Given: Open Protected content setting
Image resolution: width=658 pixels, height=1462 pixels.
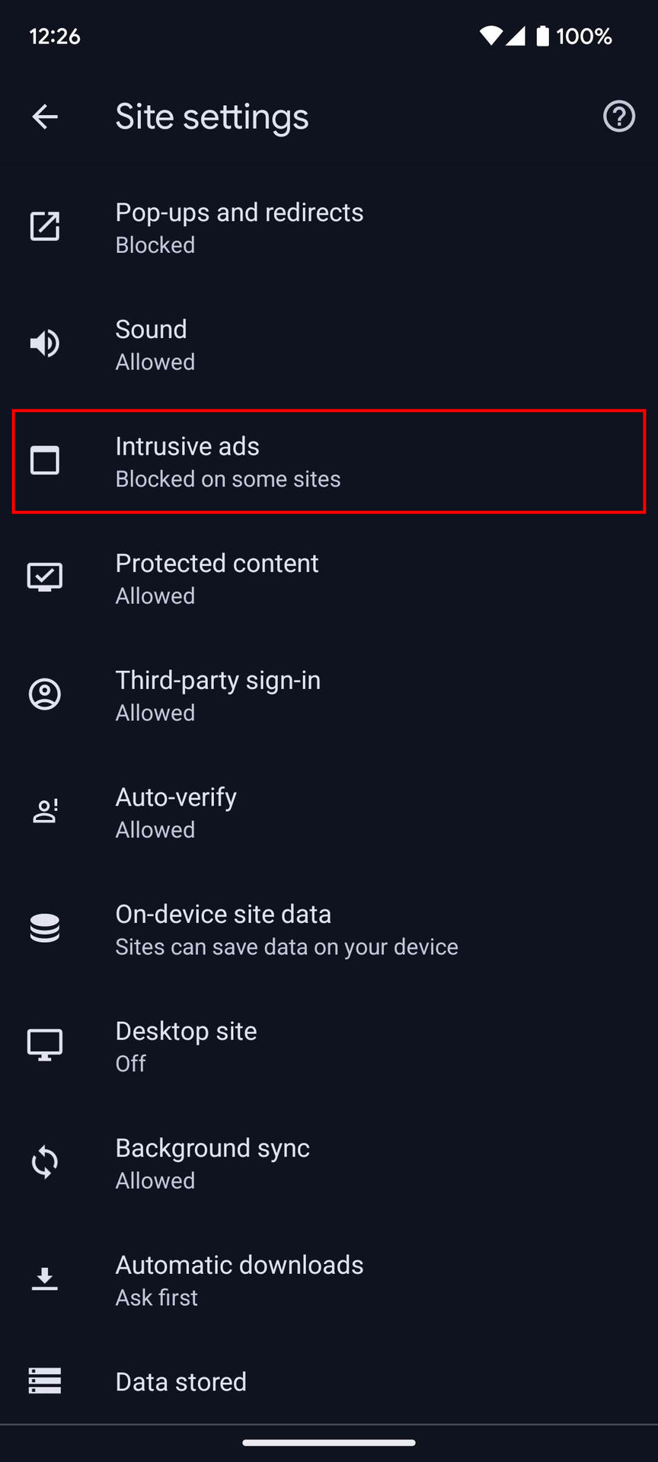Looking at the screenshot, I should pyautogui.click(x=217, y=579).
